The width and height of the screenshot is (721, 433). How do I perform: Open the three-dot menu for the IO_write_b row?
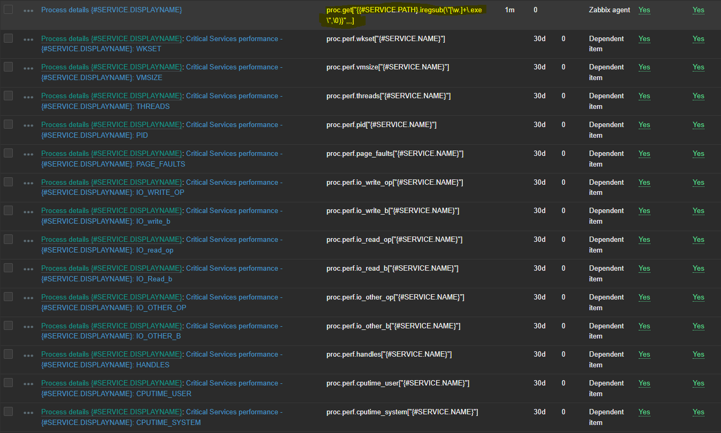pos(28,211)
